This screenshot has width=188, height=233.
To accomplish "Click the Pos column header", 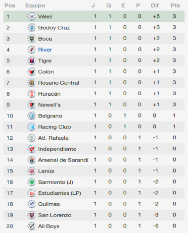I will pyautogui.click(x=10, y=5).
